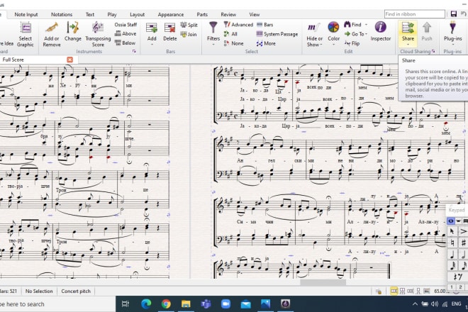This screenshot has width=468, height=312.
Task: Click Split in the Bars group
Action: 189,25
